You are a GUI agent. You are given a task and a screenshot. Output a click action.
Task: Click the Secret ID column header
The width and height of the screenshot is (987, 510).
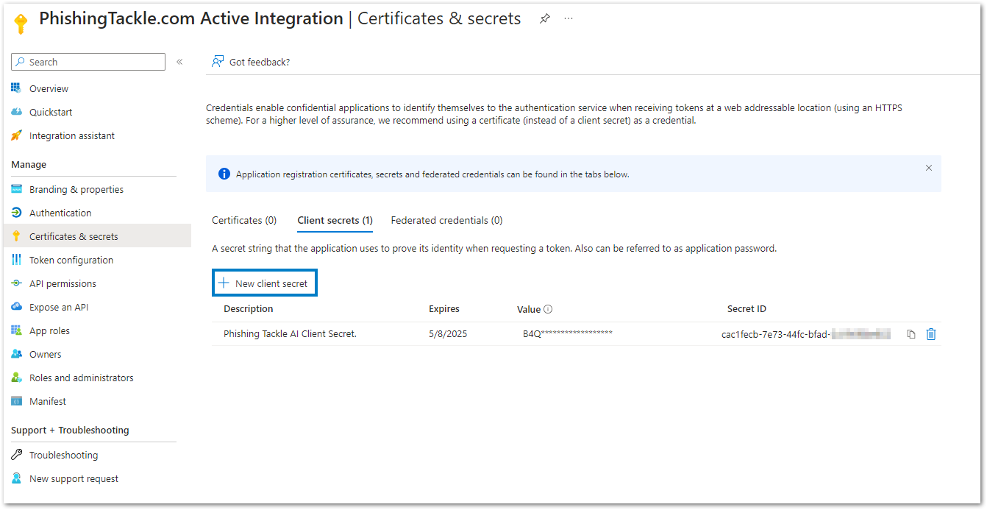tap(747, 309)
